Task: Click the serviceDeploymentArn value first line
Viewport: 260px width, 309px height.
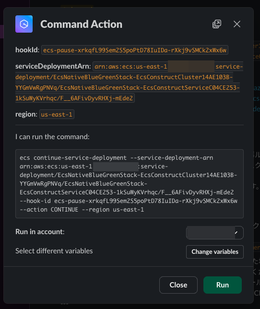Action: coord(168,66)
